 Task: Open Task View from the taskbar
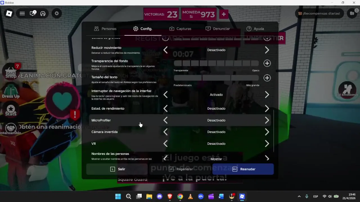139,196
